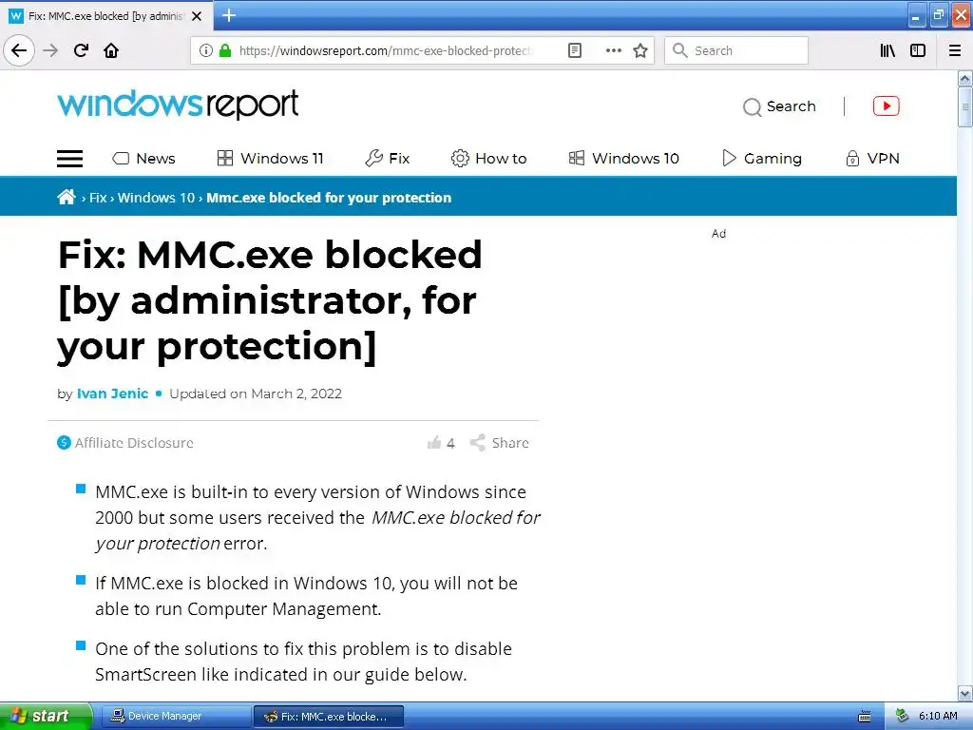Switch to Device Manager in taskbar

tap(176, 716)
